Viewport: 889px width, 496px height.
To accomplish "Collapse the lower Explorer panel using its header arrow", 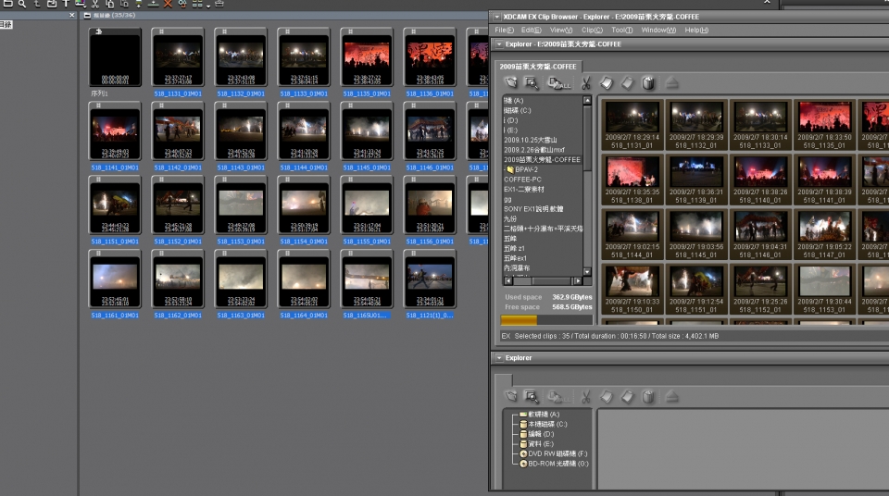I will [500, 358].
